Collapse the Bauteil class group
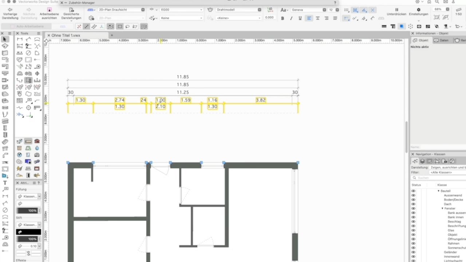 coord(438,191)
